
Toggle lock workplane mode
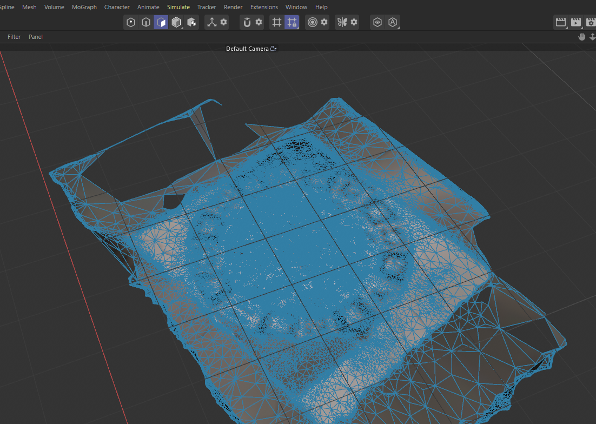click(x=292, y=22)
